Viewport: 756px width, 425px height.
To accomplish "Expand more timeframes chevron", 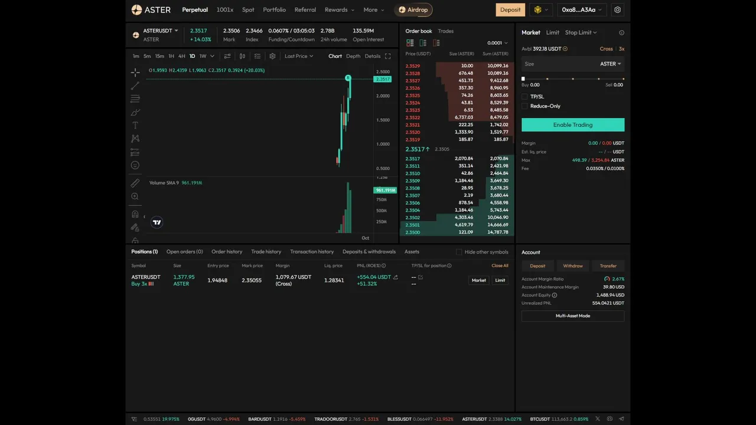I will click(x=211, y=56).
